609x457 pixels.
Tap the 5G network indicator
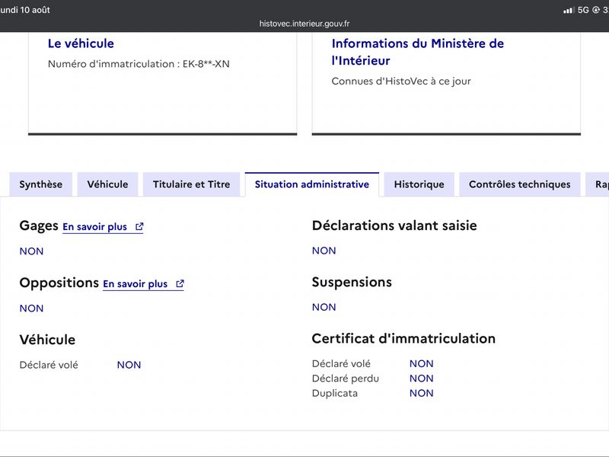pyautogui.click(x=583, y=10)
